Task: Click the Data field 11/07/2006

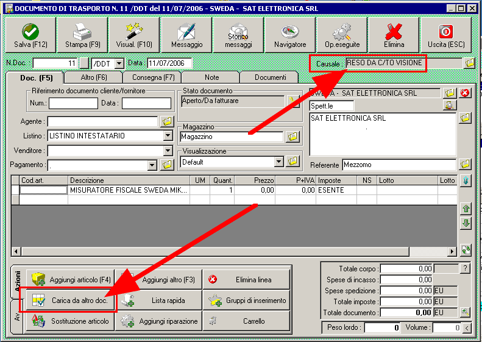Action: coord(169,63)
